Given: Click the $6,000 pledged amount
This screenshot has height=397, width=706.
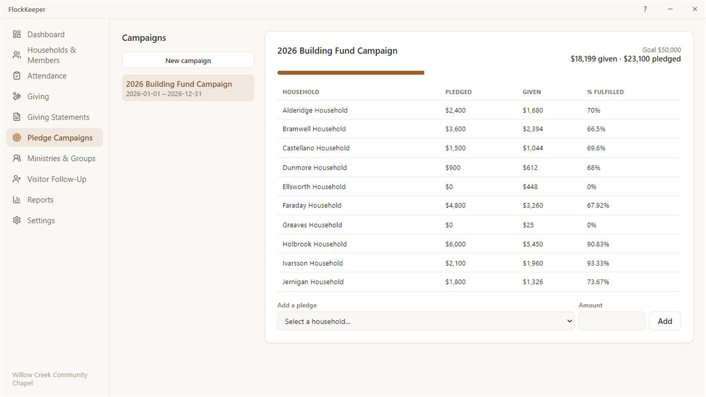Looking at the screenshot, I should coord(456,244).
